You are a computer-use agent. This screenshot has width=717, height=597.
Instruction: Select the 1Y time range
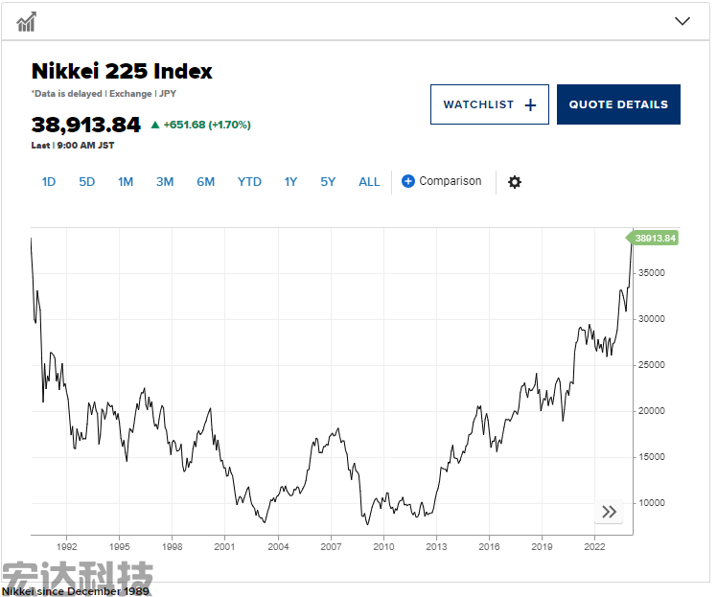click(x=290, y=182)
